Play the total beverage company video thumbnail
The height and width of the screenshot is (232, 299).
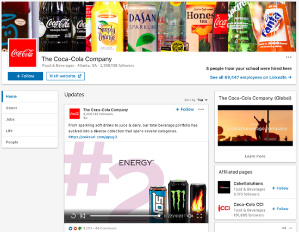[x=255, y=126]
